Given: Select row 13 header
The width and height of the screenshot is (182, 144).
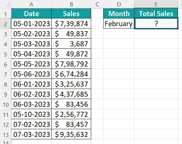Looking at the screenshot, I should tap(5, 135).
